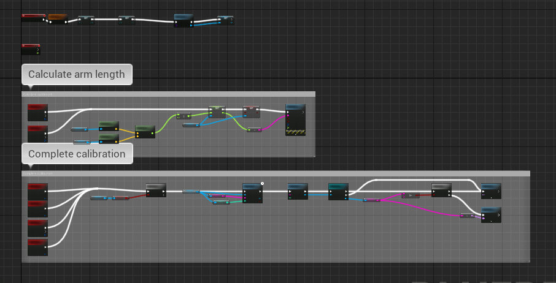Select the standalone red event node with no wires
This screenshot has width=556, height=283.
31,49
